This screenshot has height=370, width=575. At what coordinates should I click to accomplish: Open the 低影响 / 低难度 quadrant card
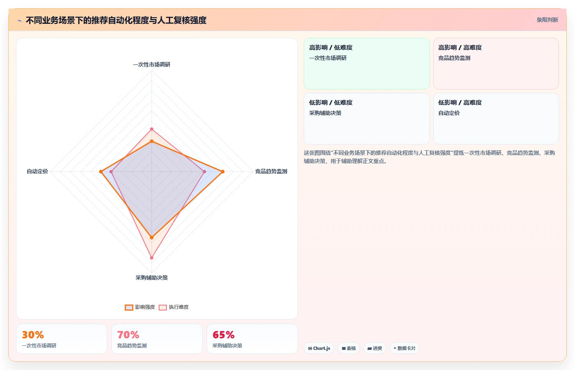tap(367, 119)
